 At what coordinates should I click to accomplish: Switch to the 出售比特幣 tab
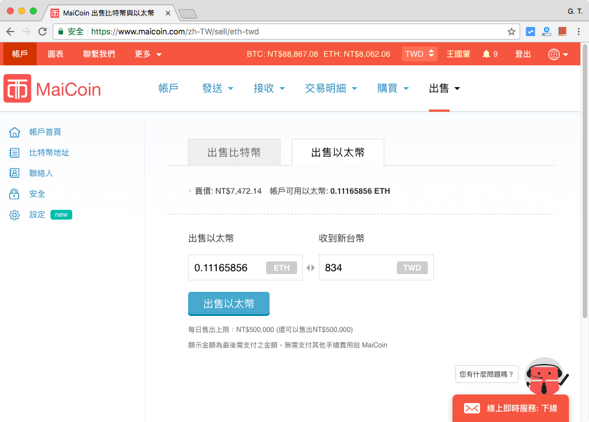233,152
